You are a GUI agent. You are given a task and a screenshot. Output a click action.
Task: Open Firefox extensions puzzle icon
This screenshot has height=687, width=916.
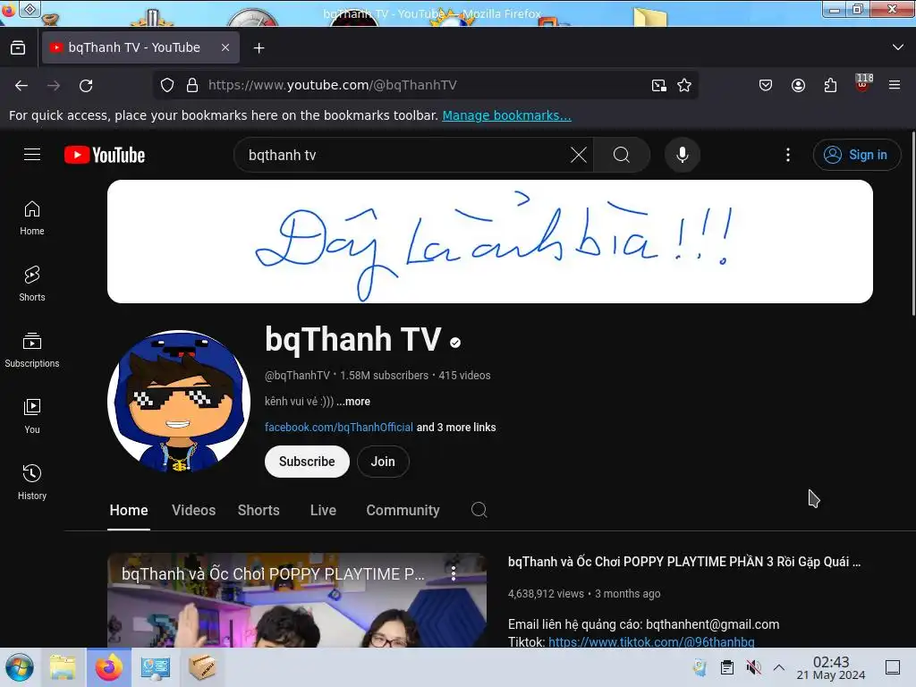(x=830, y=85)
